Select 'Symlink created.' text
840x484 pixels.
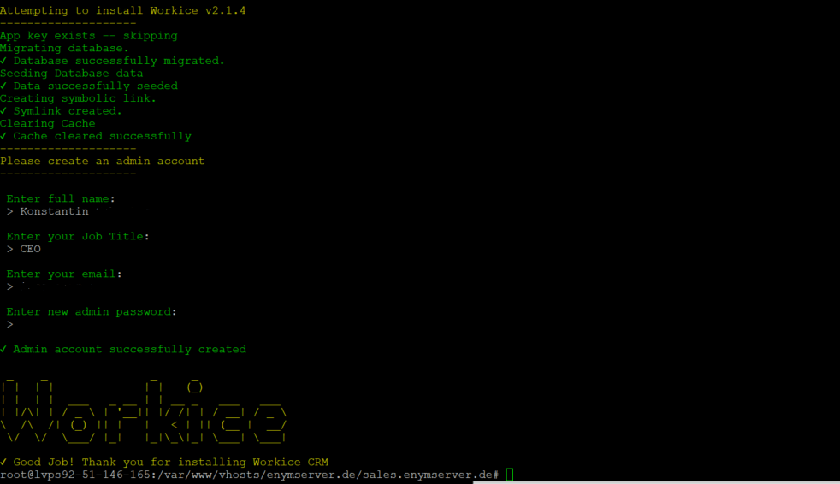(68, 111)
